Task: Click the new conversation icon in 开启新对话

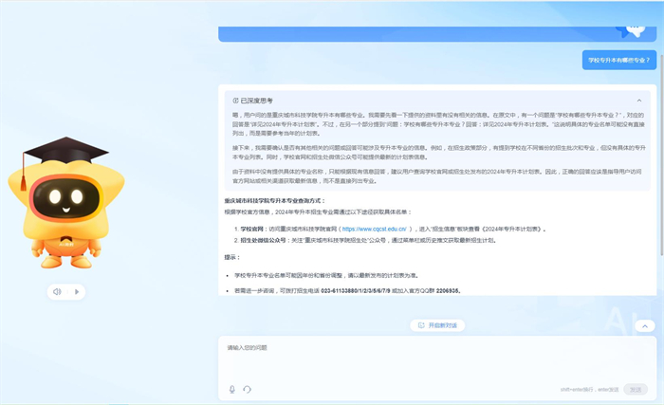Action: click(x=420, y=325)
